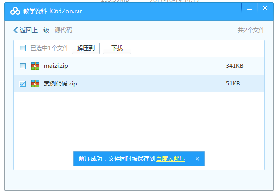Click the 解压到 button
274x192 pixels.
tap(86, 48)
